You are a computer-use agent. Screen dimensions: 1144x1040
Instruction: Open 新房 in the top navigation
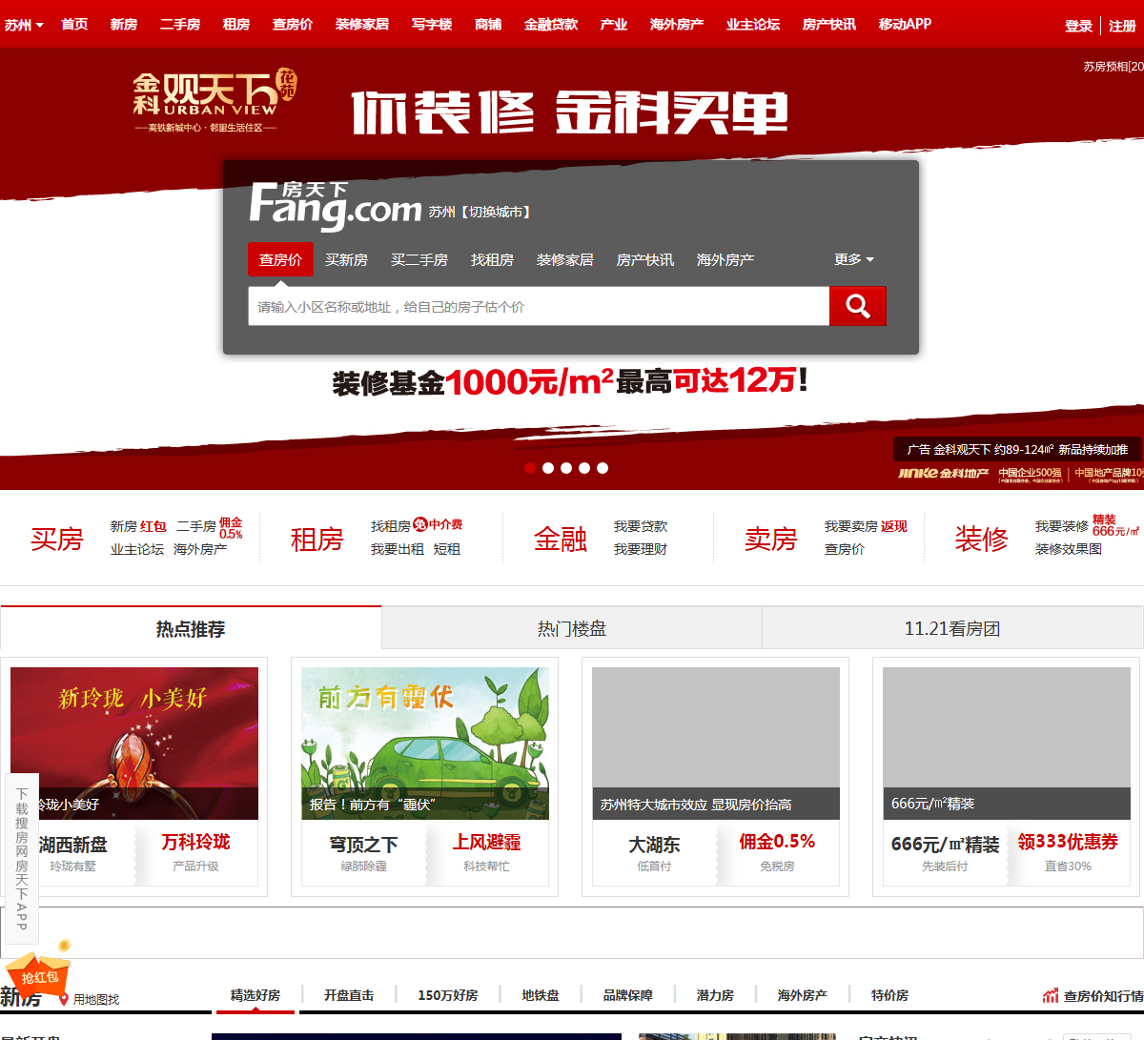[x=124, y=24]
